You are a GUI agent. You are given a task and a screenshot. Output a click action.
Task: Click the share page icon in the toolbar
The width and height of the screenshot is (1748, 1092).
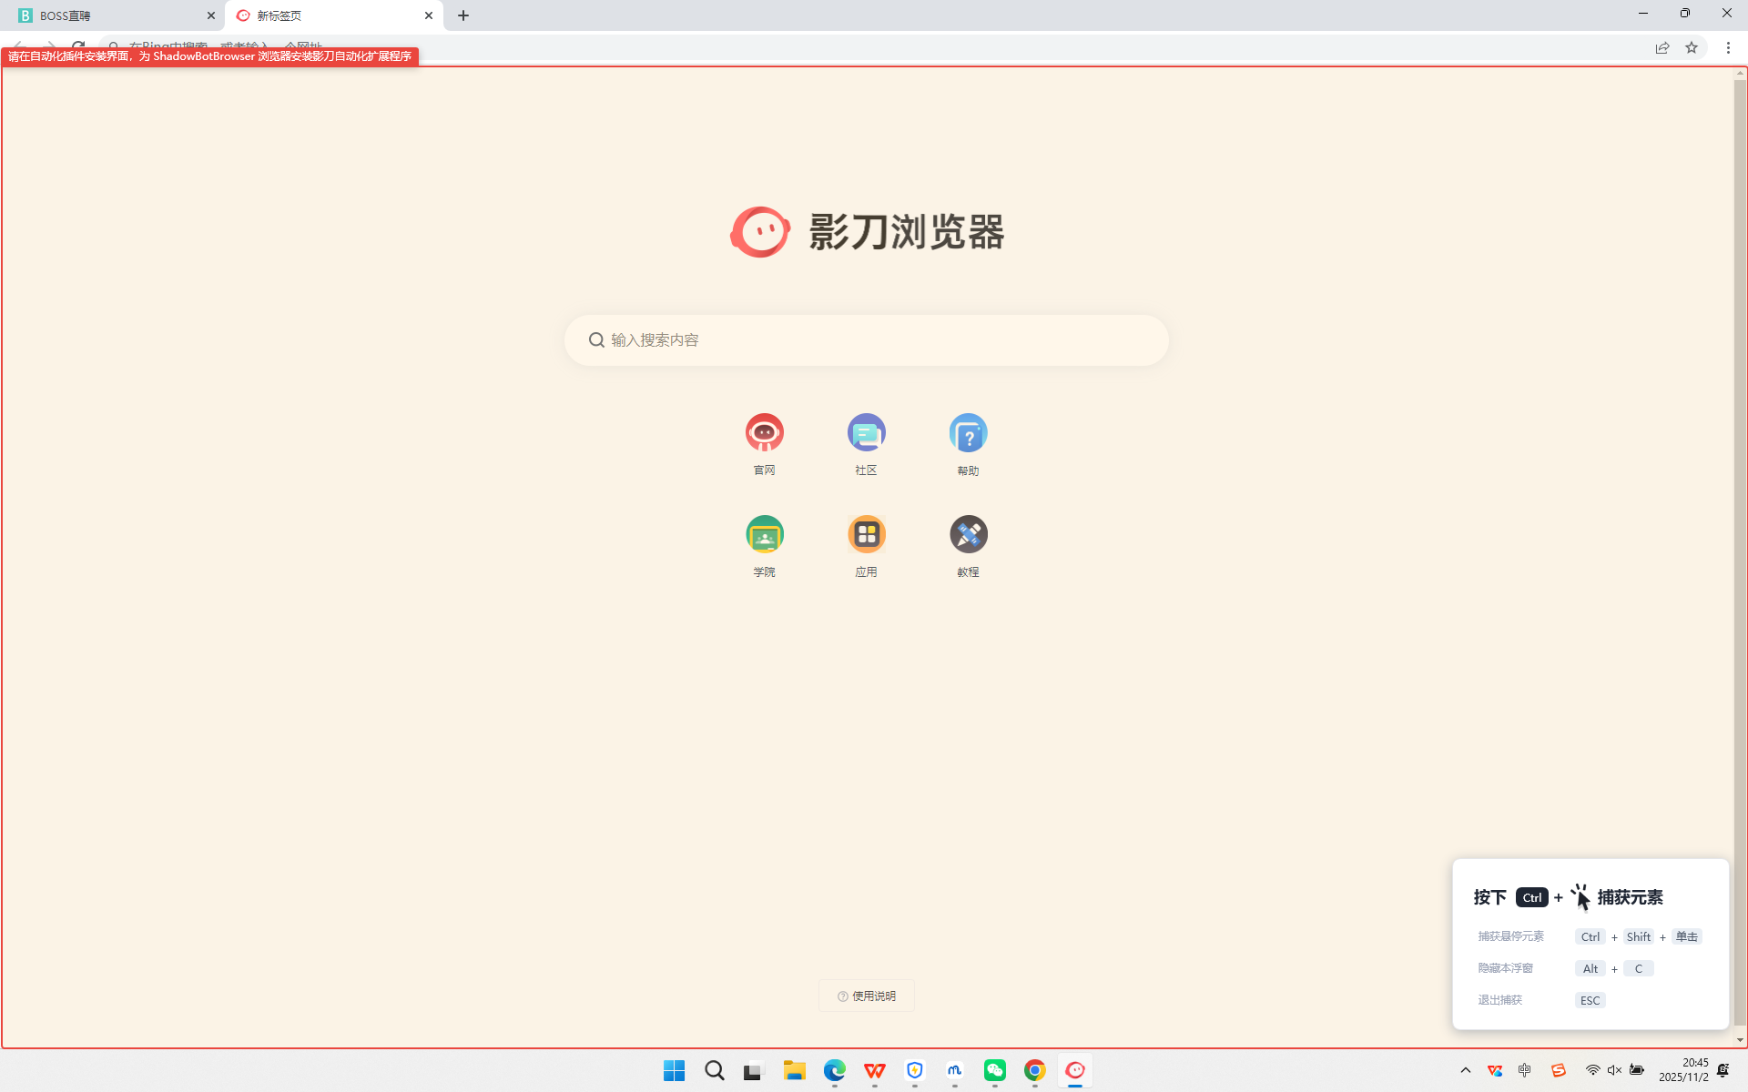click(x=1662, y=47)
